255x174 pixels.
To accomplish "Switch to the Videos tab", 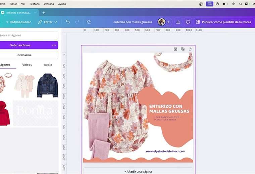I will pyautogui.click(x=27, y=65).
